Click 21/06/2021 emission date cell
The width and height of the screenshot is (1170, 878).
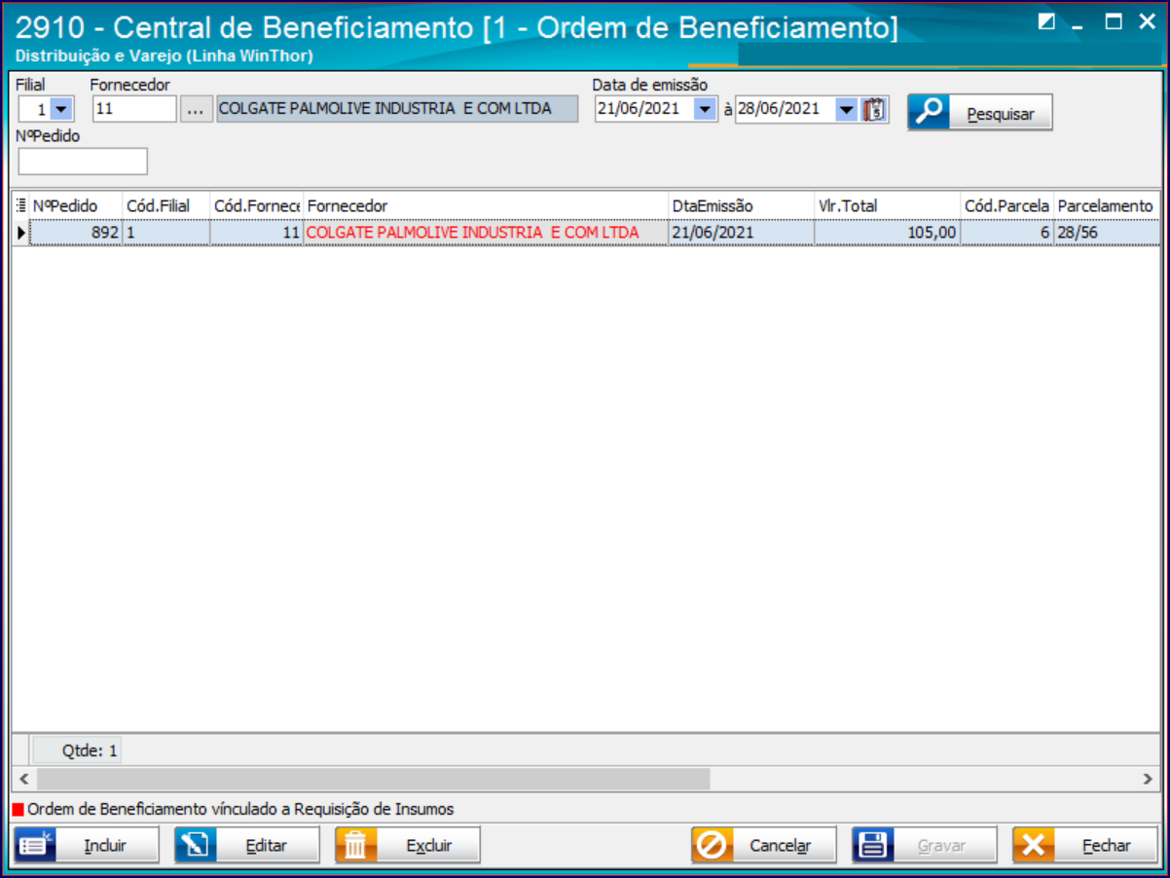(x=741, y=233)
